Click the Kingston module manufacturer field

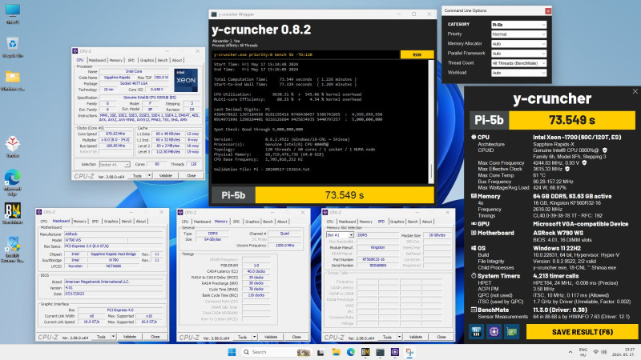click(377, 247)
